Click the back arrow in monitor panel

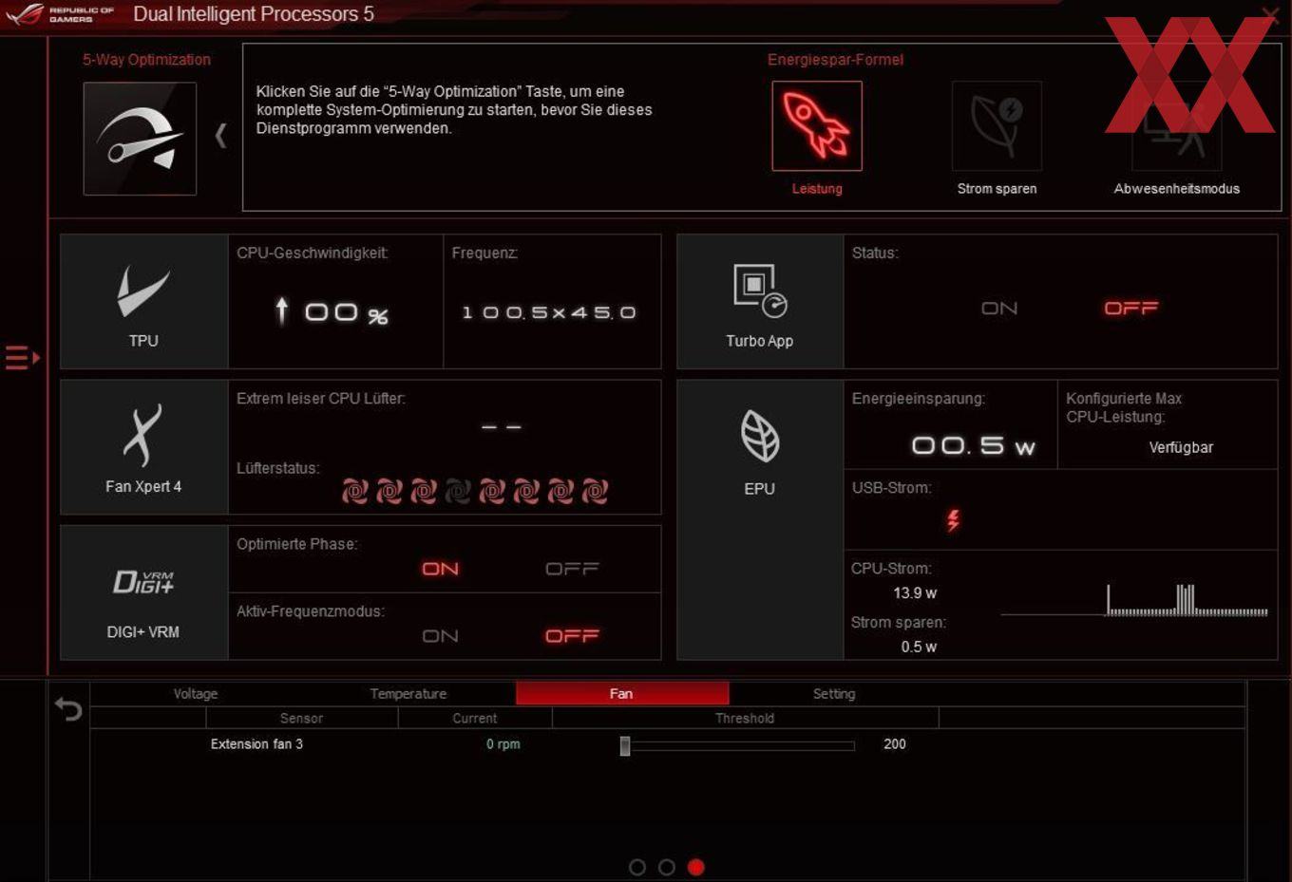68,708
